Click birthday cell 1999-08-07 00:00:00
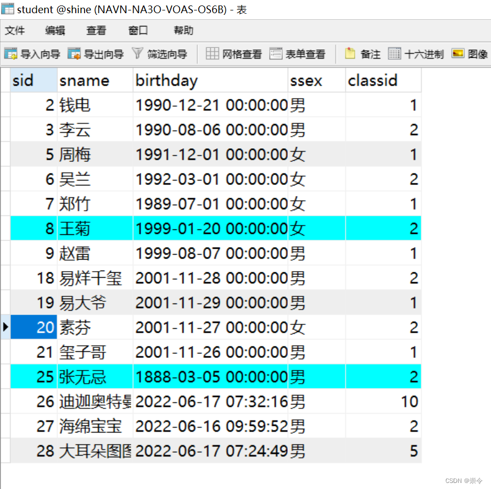 click(210, 253)
